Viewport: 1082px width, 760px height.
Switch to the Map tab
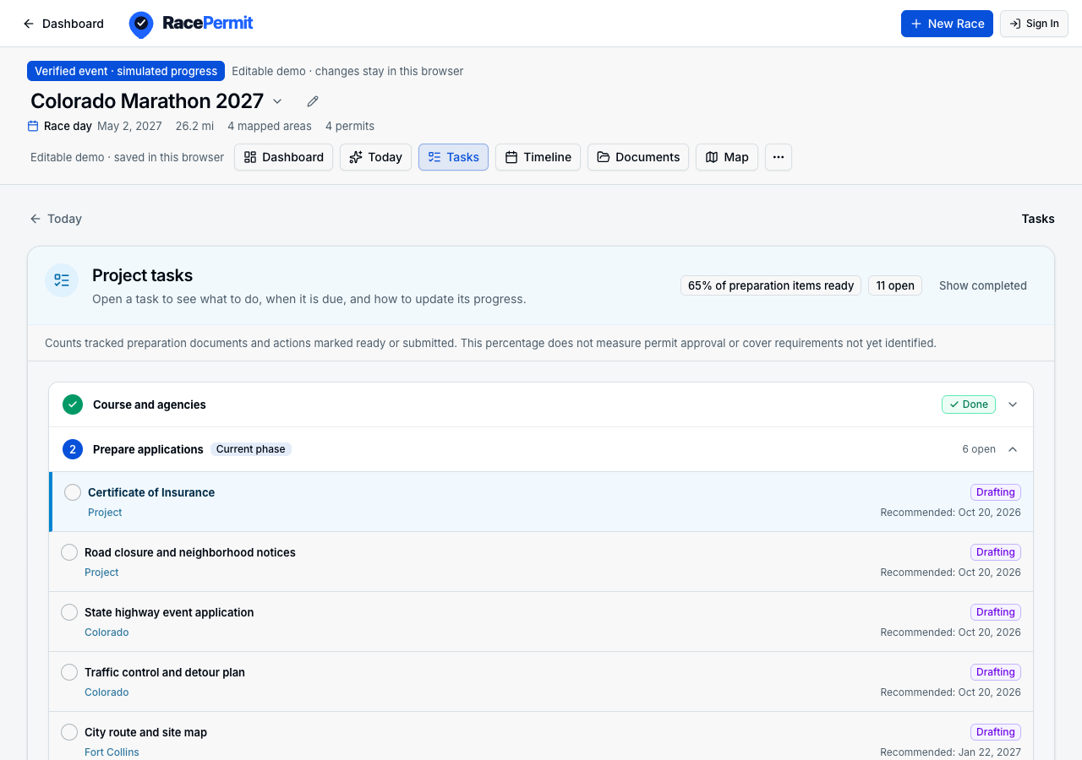point(727,157)
